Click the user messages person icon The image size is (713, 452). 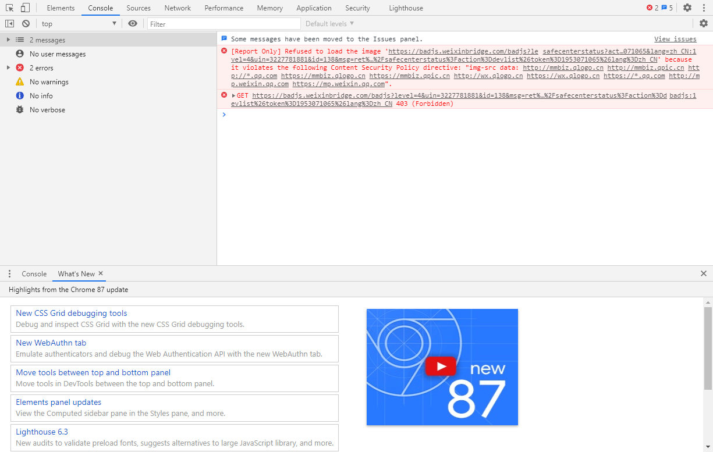pos(20,54)
